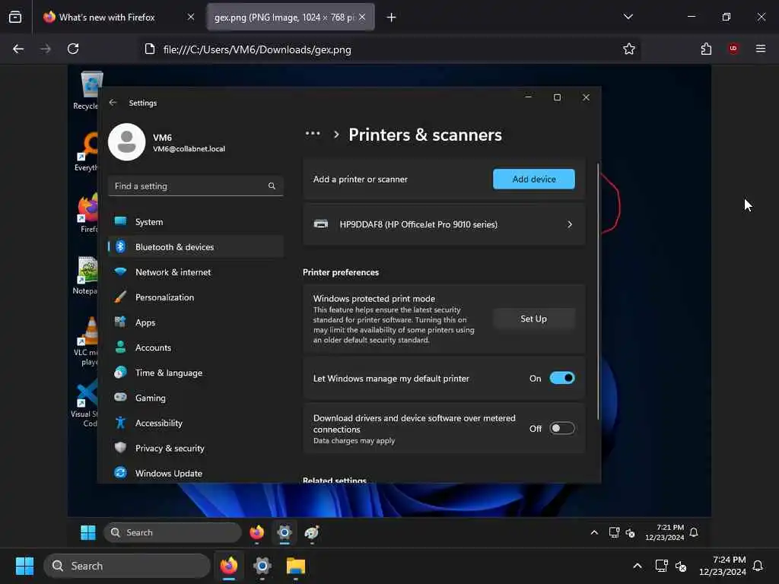Click the back arrow in pictured Settings window
The width and height of the screenshot is (779, 584).
tap(113, 103)
